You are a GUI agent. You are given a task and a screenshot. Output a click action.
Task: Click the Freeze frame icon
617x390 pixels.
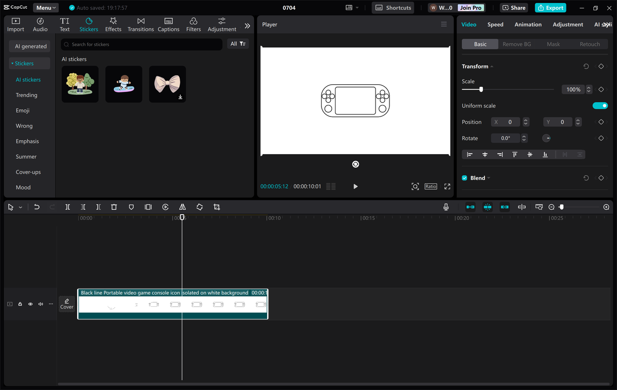coord(148,207)
